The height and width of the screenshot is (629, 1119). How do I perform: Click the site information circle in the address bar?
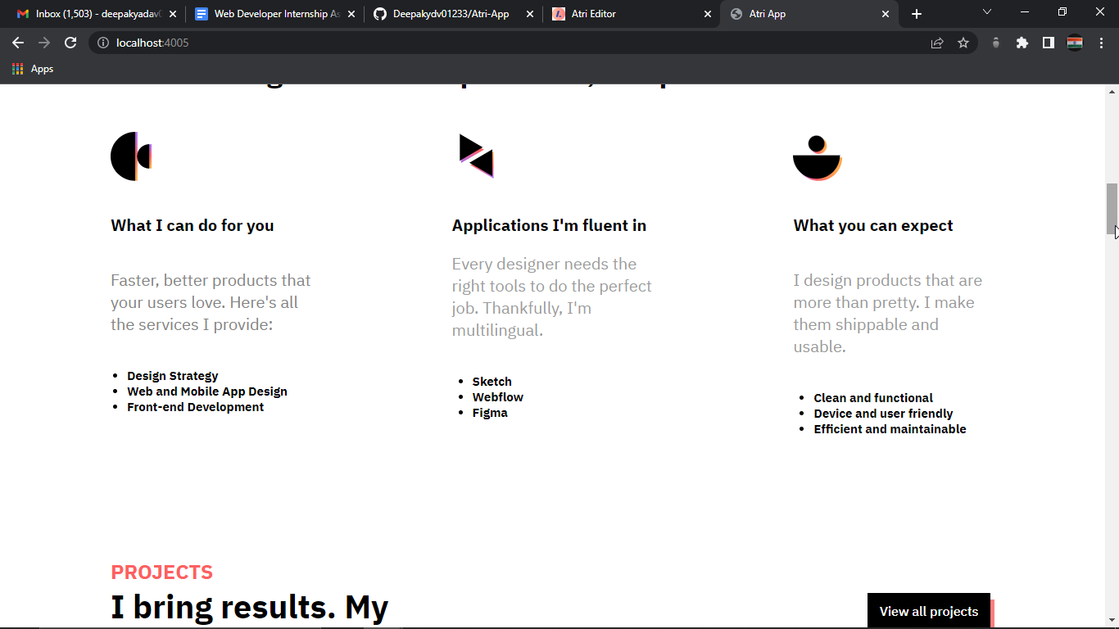pos(103,43)
